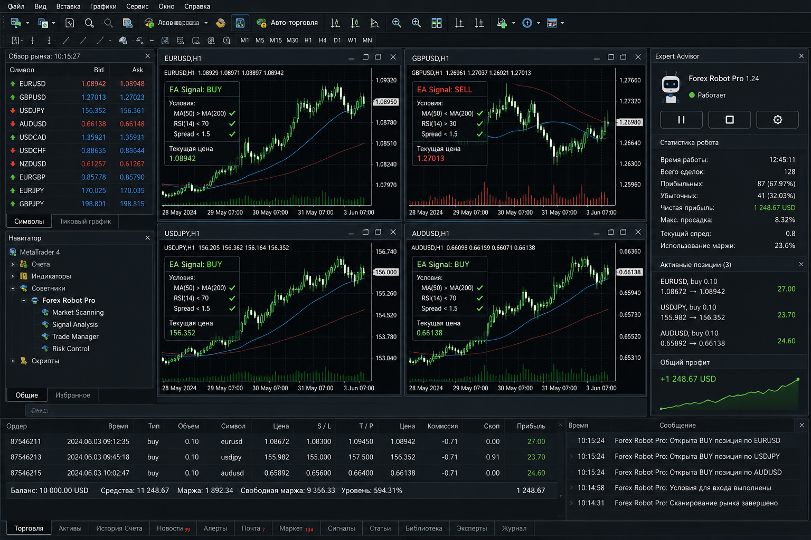Select the Risk Control module

pos(71,349)
